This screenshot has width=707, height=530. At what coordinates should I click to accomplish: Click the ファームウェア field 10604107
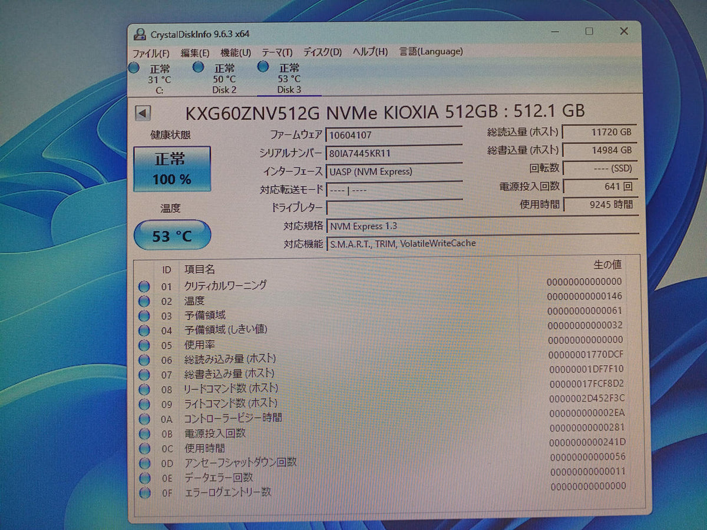[394, 135]
